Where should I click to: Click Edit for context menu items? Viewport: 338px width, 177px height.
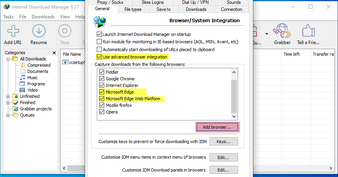[x=224, y=158]
